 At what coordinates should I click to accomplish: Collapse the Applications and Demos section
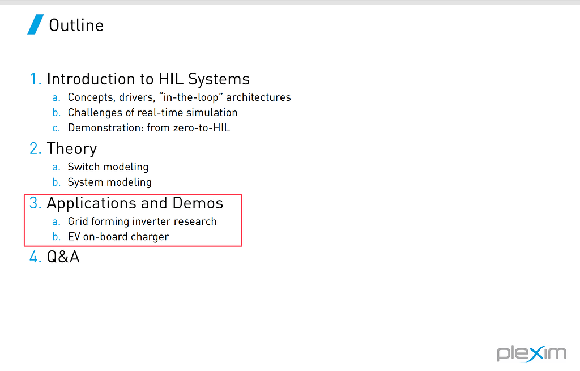click(x=135, y=203)
